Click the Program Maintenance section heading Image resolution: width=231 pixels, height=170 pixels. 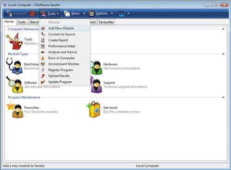point(24,97)
